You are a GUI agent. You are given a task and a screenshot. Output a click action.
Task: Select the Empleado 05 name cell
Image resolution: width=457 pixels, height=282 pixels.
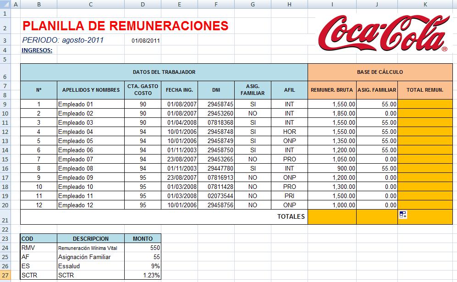tap(91, 141)
